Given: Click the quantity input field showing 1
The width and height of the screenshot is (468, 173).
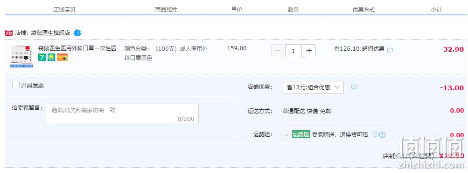Looking at the screenshot, I should [x=293, y=51].
